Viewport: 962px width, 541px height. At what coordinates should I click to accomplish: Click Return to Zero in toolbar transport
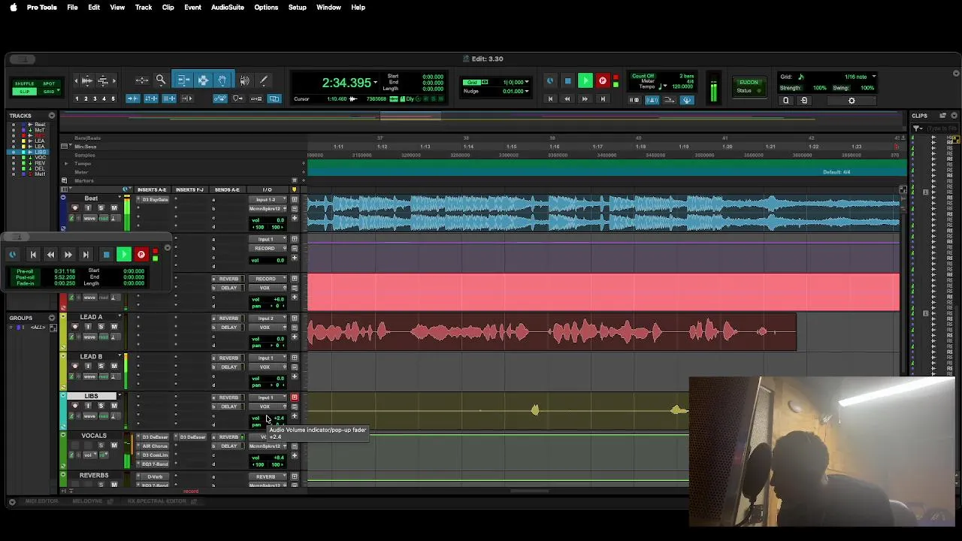point(551,99)
